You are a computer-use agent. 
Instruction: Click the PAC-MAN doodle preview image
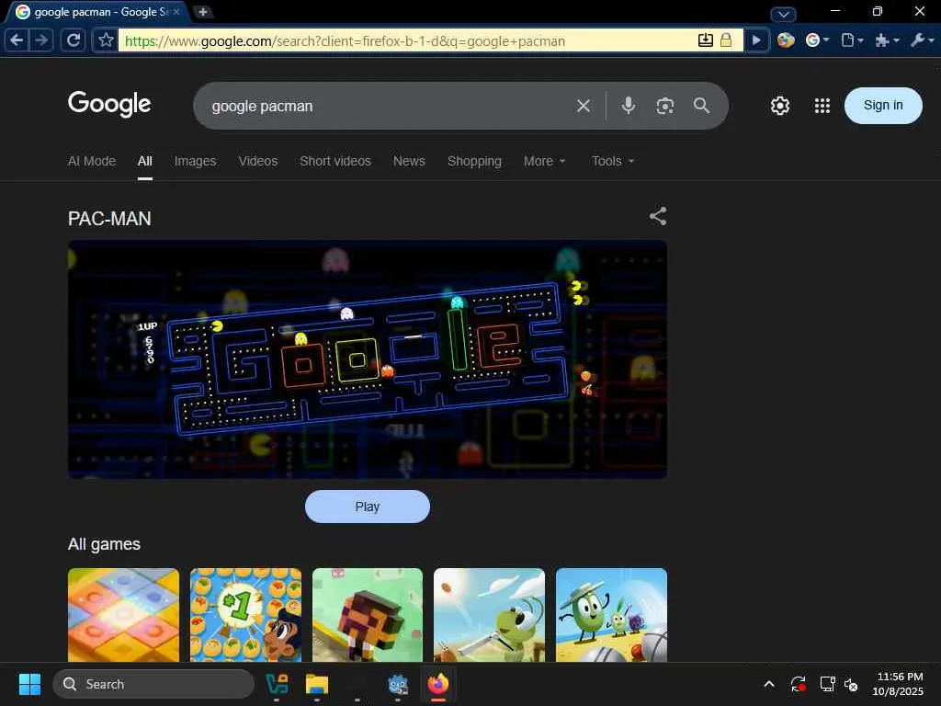(368, 359)
